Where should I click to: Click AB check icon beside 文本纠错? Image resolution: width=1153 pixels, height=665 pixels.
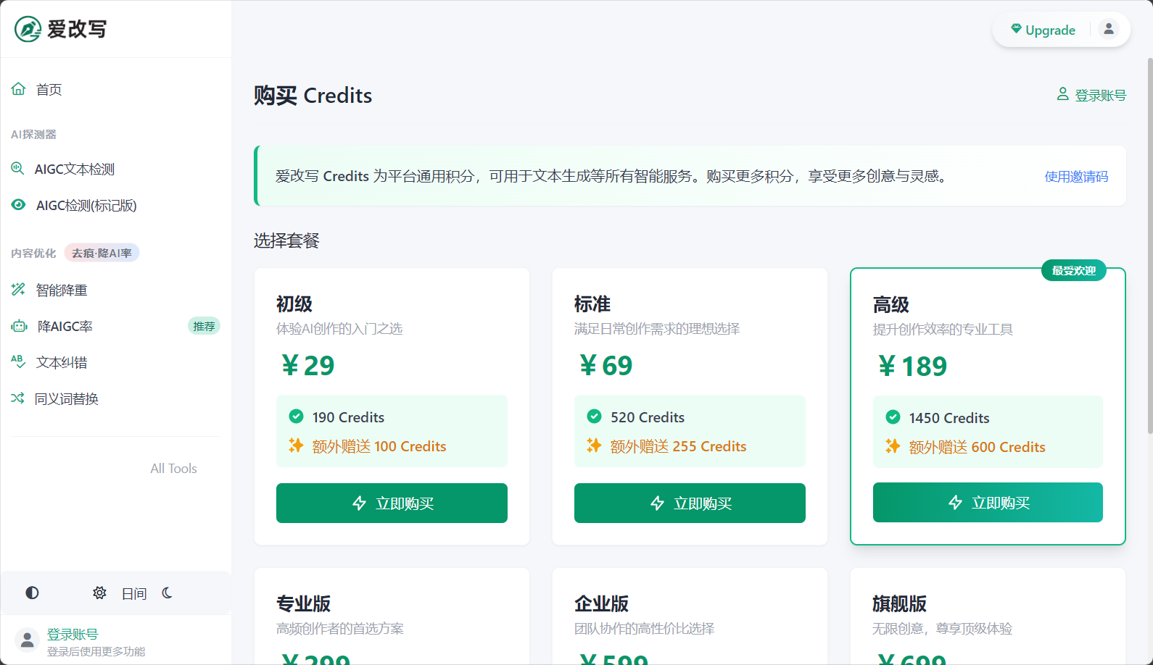coord(18,361)
